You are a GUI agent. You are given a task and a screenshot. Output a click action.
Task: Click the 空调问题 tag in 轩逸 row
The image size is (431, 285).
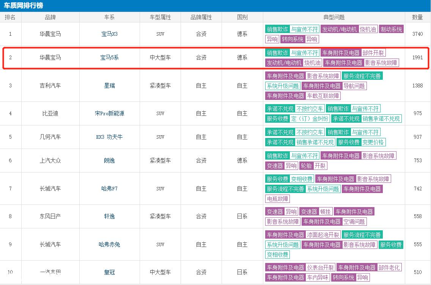pos(354,222)
